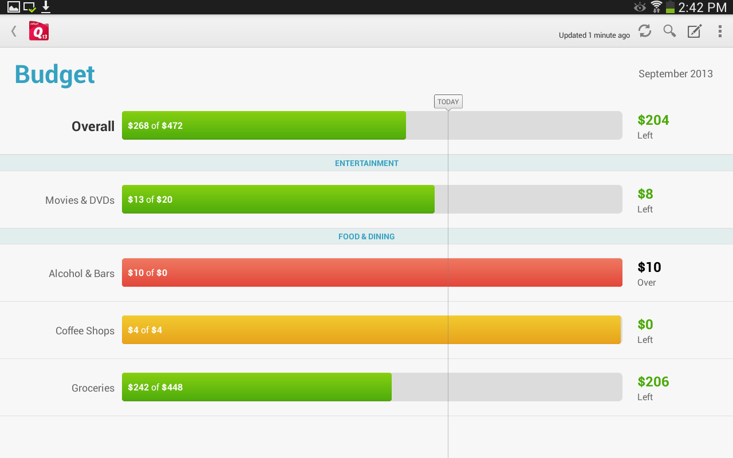Image resolution: width=733 pixels, height=458 pixels.
Task: Go back using the left chevron
Action: 13,31
